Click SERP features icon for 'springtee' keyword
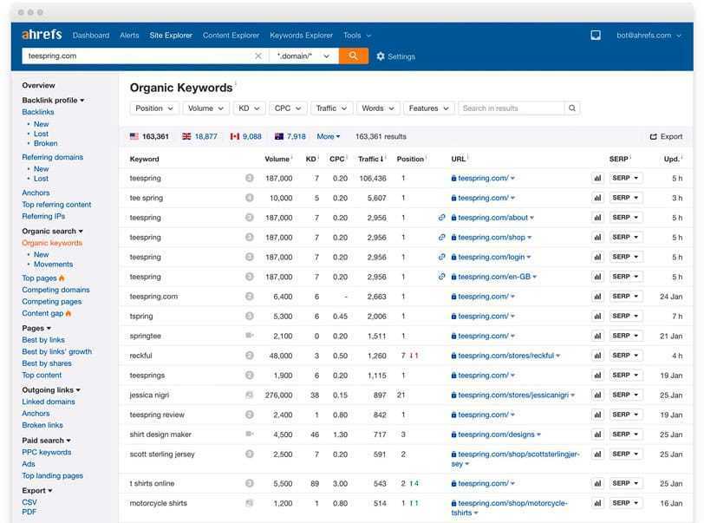Viewport: 704px width, 523px height. pyautogui.click(x=250, y=335)
